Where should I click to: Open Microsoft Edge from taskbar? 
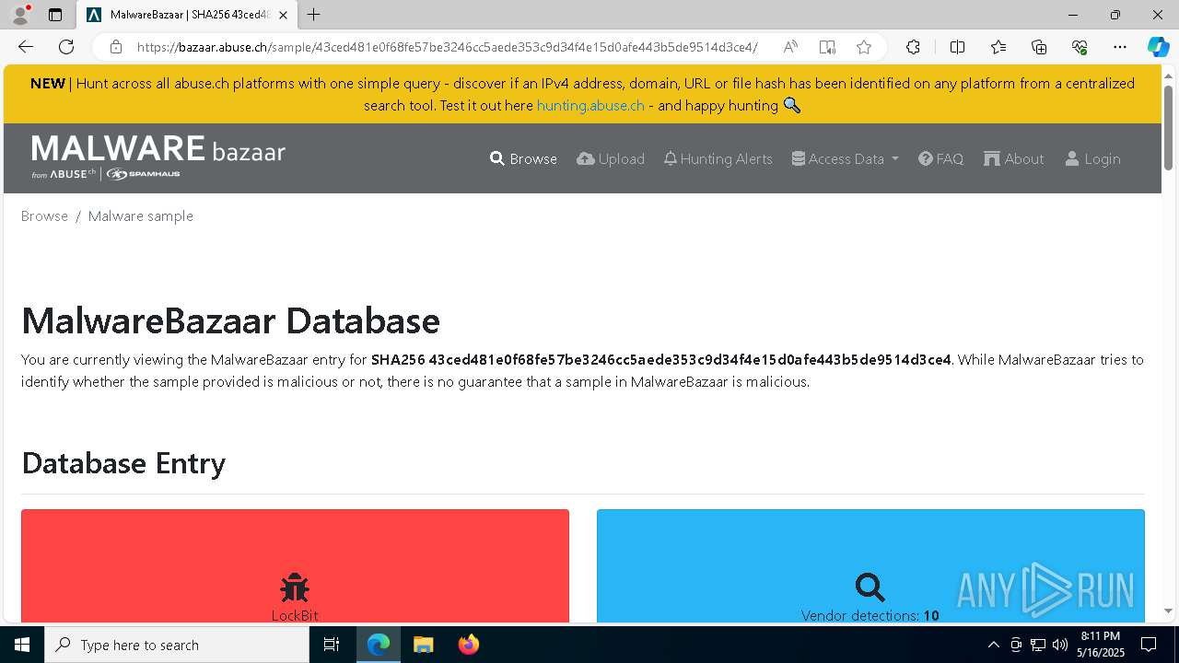click(379, 645)
